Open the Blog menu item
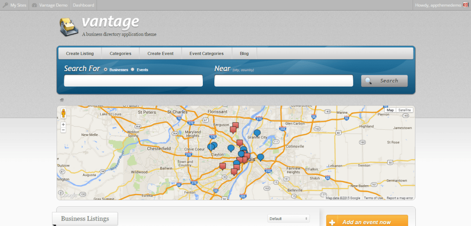The width and height of the screenshot is (471, 226). pos(244,54)
